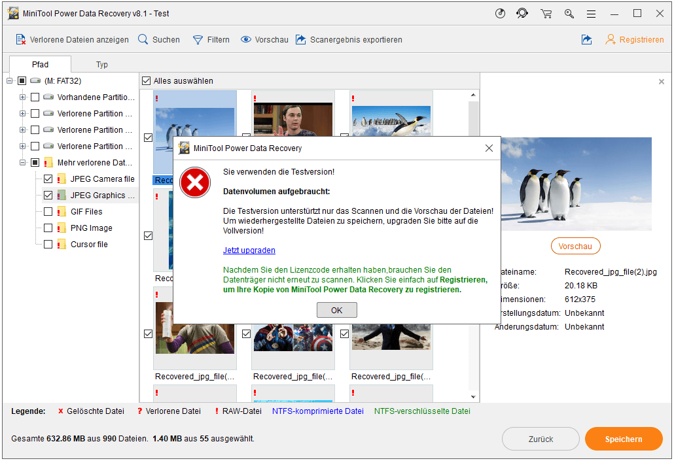Viewport: 674px width, 461px height.
Task: Select the Cursor file folder icon
Action: [62, 244]
